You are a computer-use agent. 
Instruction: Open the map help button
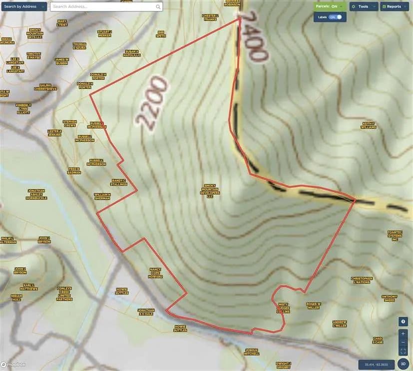point(403,322)
